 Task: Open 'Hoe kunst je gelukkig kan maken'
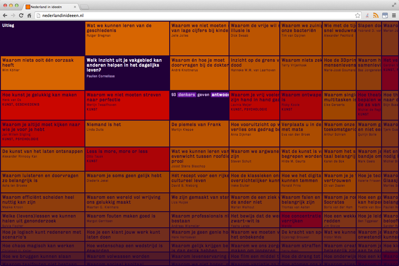tap(42, 105)
